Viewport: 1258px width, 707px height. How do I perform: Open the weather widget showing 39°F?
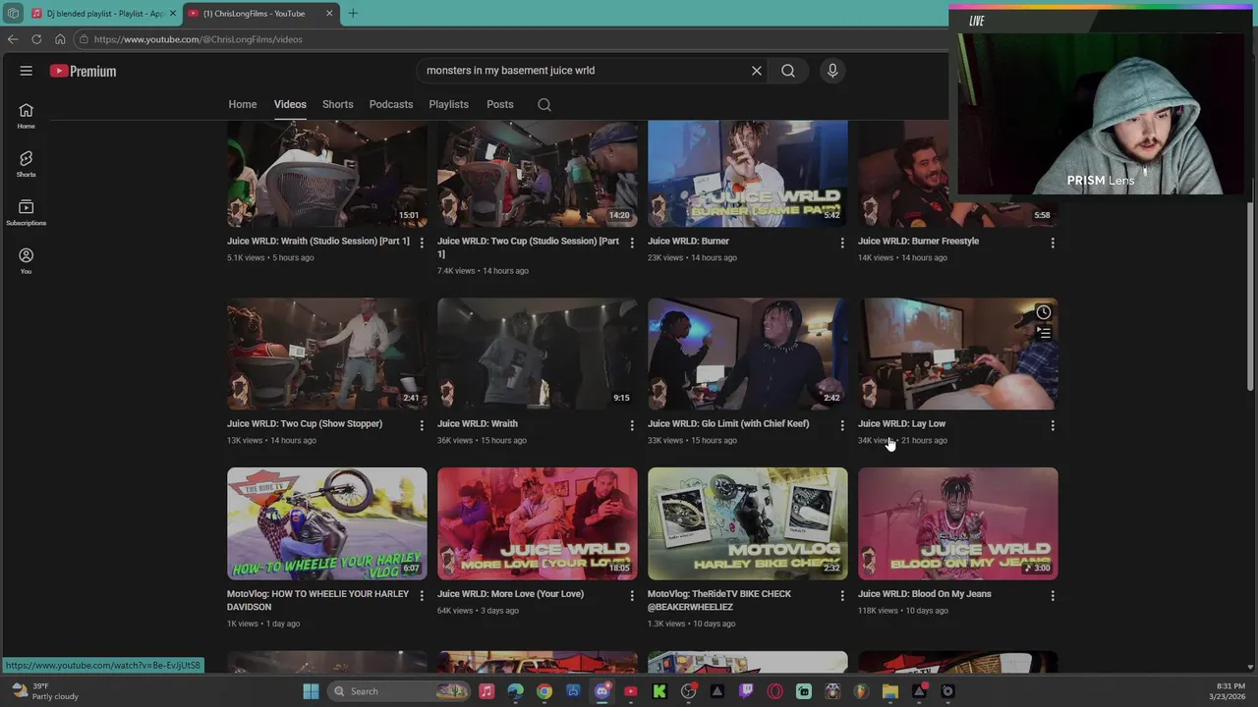coord(43,691)
